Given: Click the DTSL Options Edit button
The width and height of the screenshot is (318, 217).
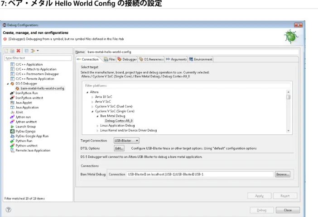Looking at the screenshot, I should (119, 148).
